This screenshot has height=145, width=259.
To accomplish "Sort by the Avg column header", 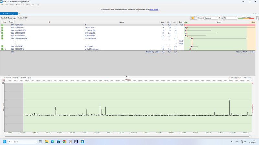I will [x=163, y=22].
